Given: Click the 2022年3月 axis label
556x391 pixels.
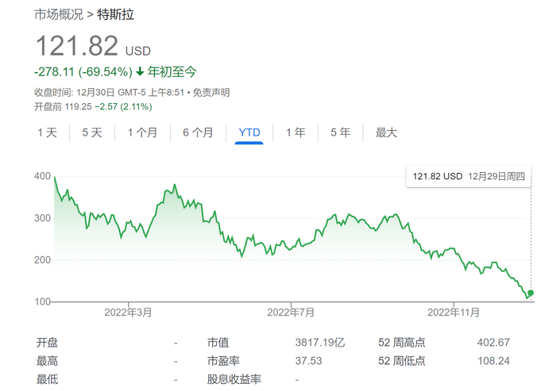Looking at the screenshot, I should click(x=128, y=312).
